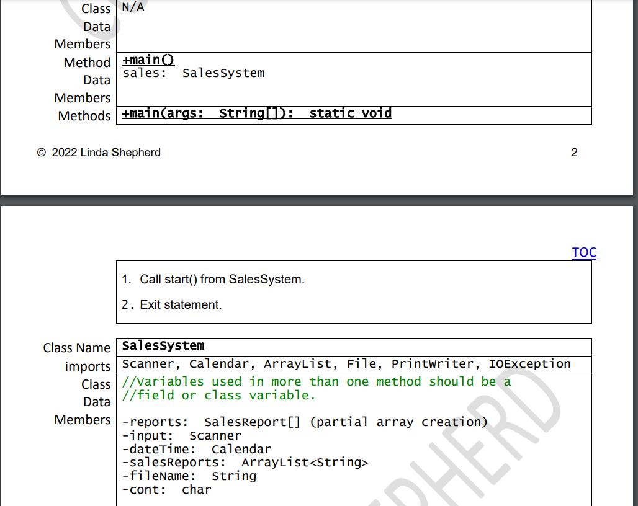The image size is (638, 506).
Task: Select the +main(args: String[]) method signature
Action: coord(256,113)
